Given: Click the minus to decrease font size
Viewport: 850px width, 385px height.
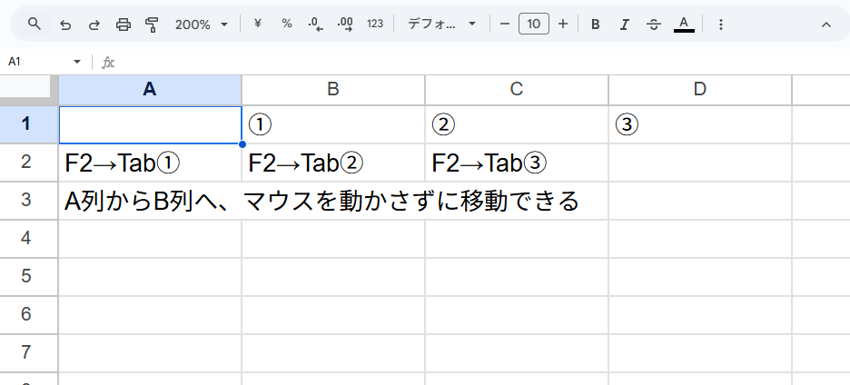Looking at the screenshot, I should pos(505,25).
